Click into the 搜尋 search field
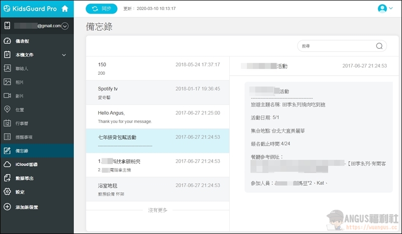The image size is (402, 234). point(336,46)
